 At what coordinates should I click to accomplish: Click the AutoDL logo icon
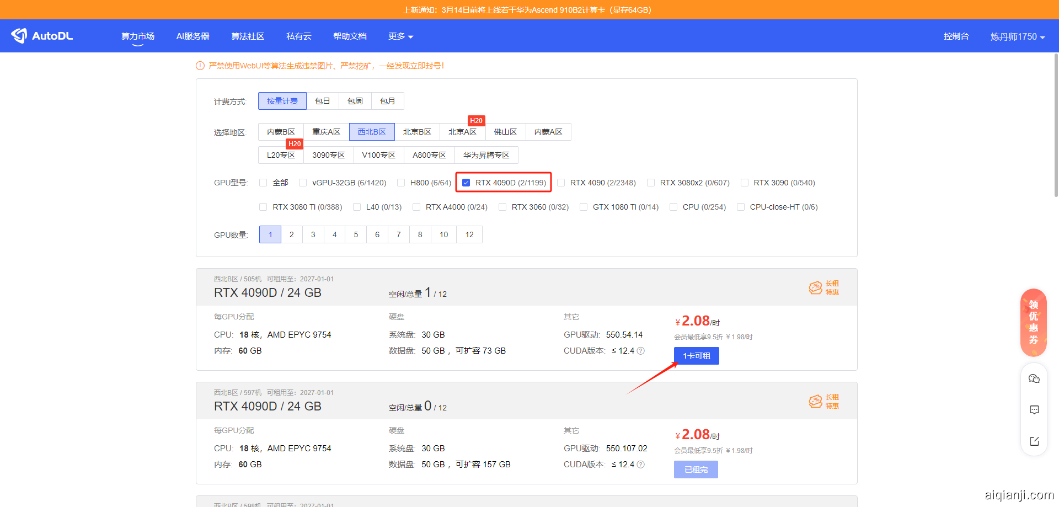(x=19, y=36)
